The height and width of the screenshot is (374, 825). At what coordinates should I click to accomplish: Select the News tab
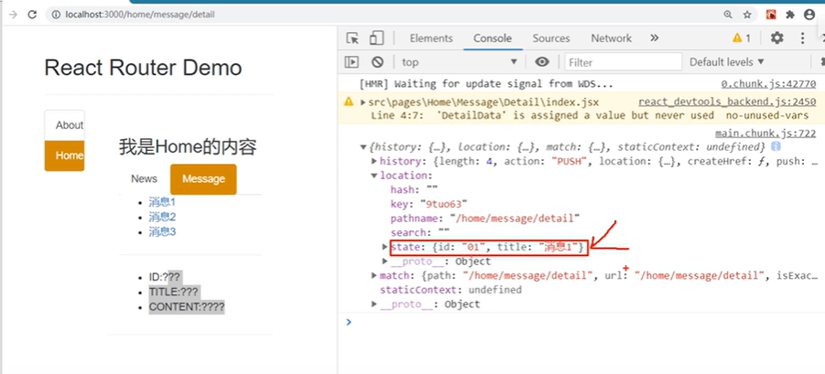pos(144,178)
